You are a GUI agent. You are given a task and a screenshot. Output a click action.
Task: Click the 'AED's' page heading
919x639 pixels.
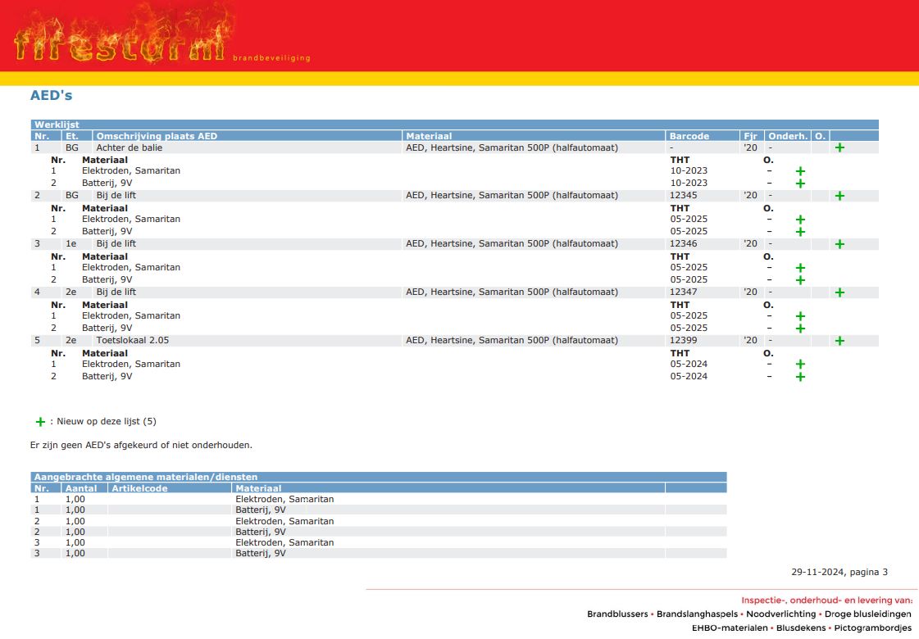pos(52,96)
